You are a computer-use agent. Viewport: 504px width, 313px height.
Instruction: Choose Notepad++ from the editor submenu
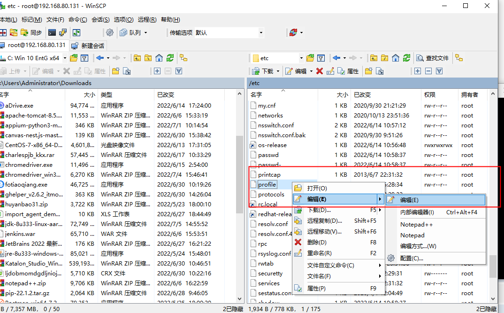(416, 224)
